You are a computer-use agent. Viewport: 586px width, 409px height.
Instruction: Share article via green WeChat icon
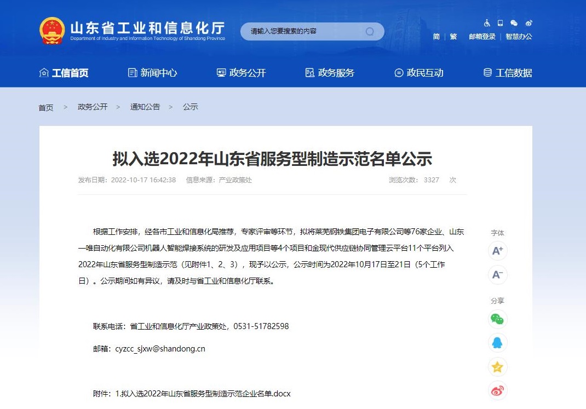(x=497, y=319)
